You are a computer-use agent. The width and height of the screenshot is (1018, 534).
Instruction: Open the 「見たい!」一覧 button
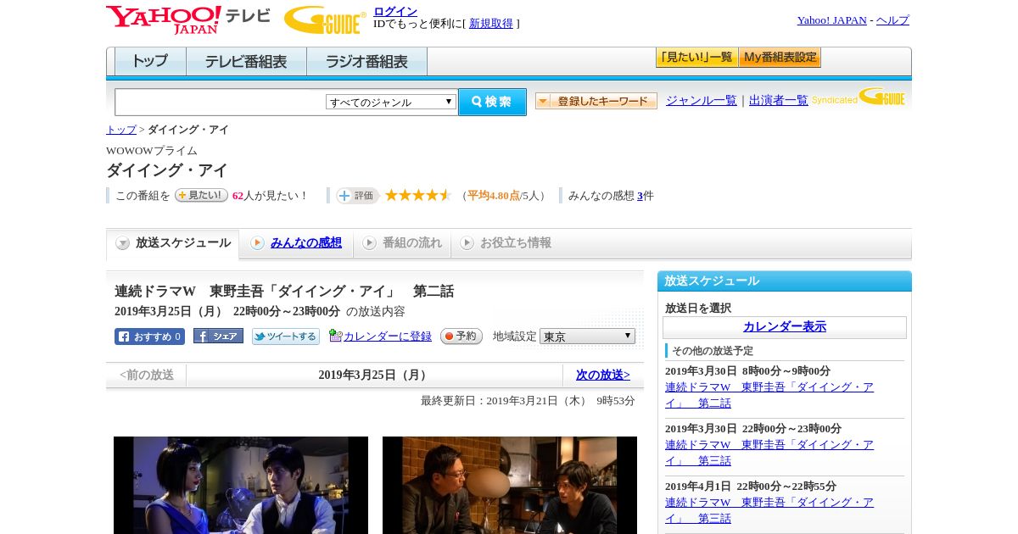pos(696,58)
